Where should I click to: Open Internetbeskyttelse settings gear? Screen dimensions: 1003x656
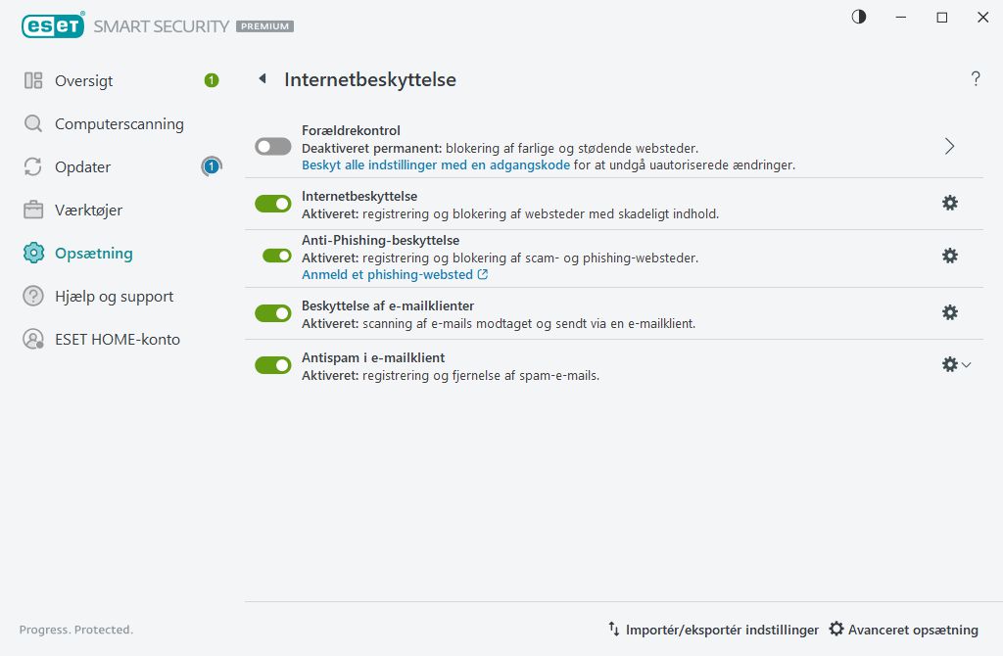[949, 203]
